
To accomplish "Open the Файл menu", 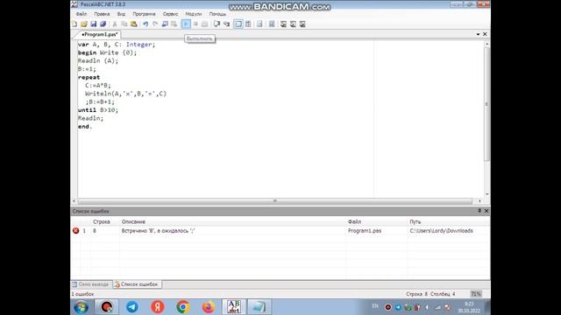I will [x=82, y=14].
